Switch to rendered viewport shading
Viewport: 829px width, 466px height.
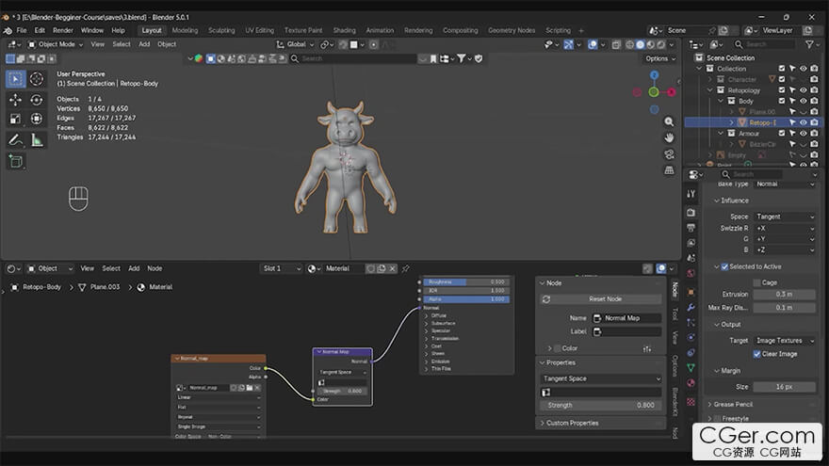tap(660, 44)
